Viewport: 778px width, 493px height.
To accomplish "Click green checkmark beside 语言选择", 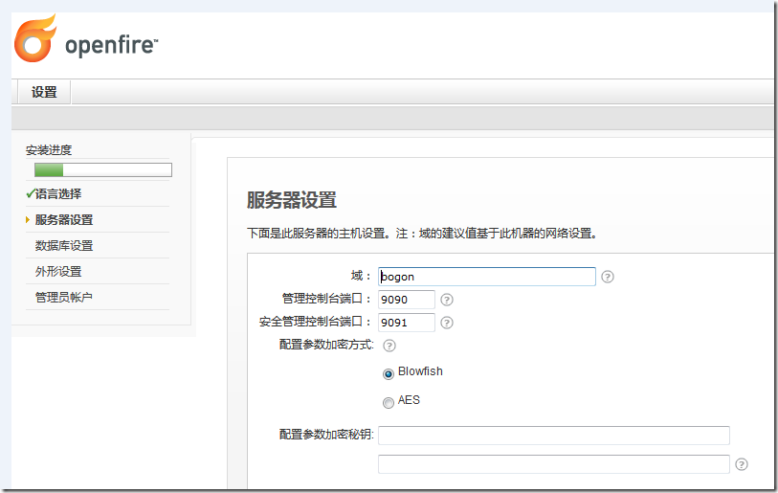I will tap(31, 193).
